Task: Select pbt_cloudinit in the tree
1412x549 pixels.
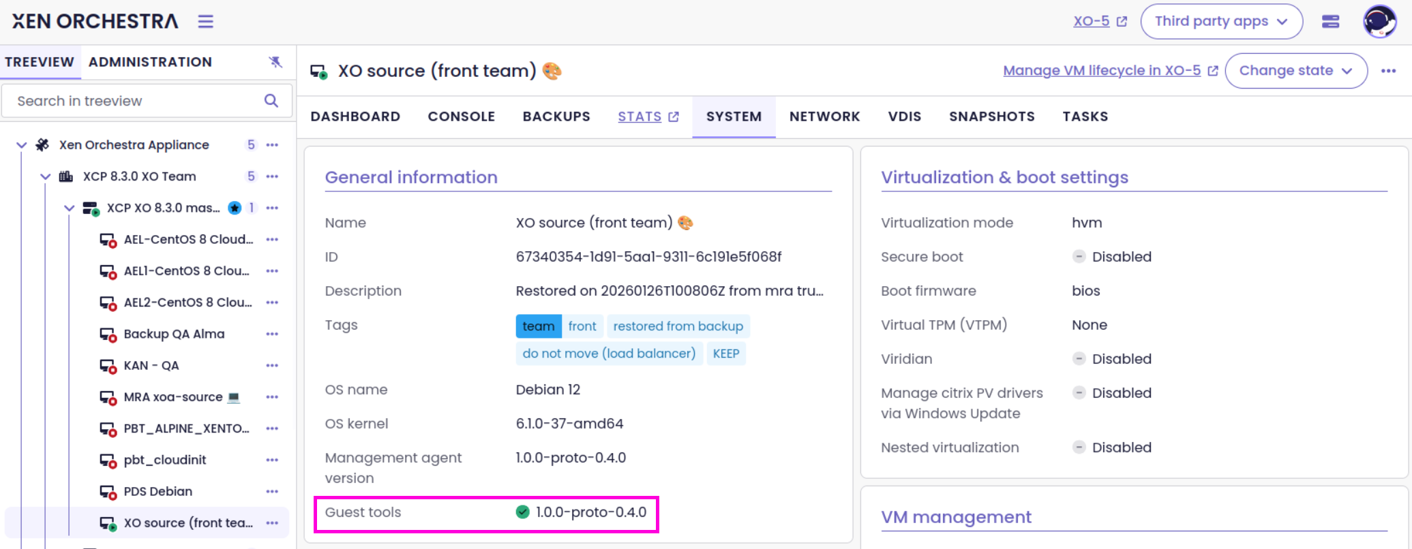Action: [x=165, y=460]
